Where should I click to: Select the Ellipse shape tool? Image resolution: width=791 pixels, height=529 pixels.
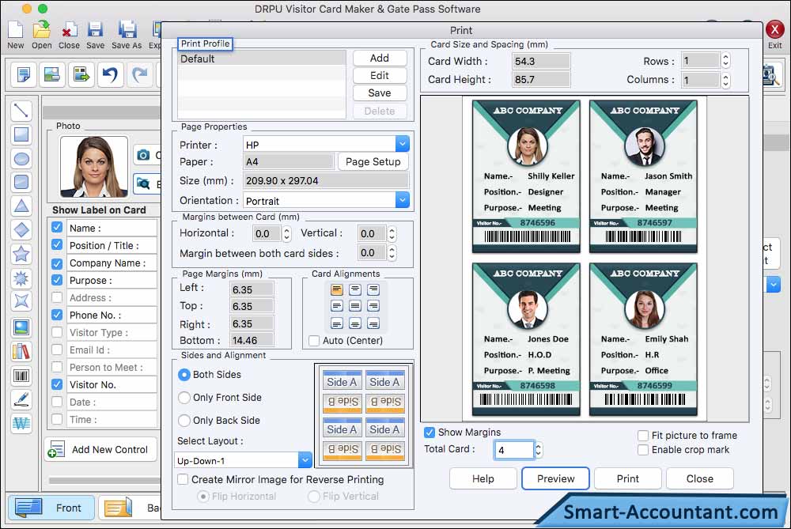[21, 159]
